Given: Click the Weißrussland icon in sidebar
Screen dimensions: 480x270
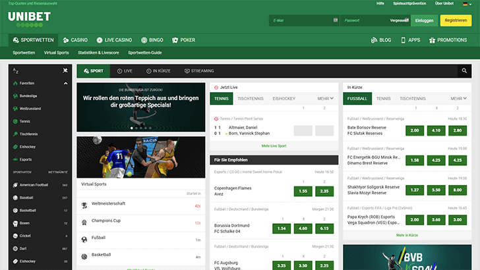Looking at the screenshot, I should [15, 109].
